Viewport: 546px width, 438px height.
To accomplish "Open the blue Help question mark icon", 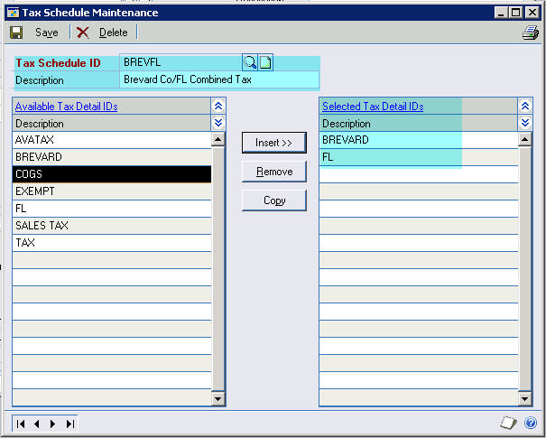I will pos(531,423).
